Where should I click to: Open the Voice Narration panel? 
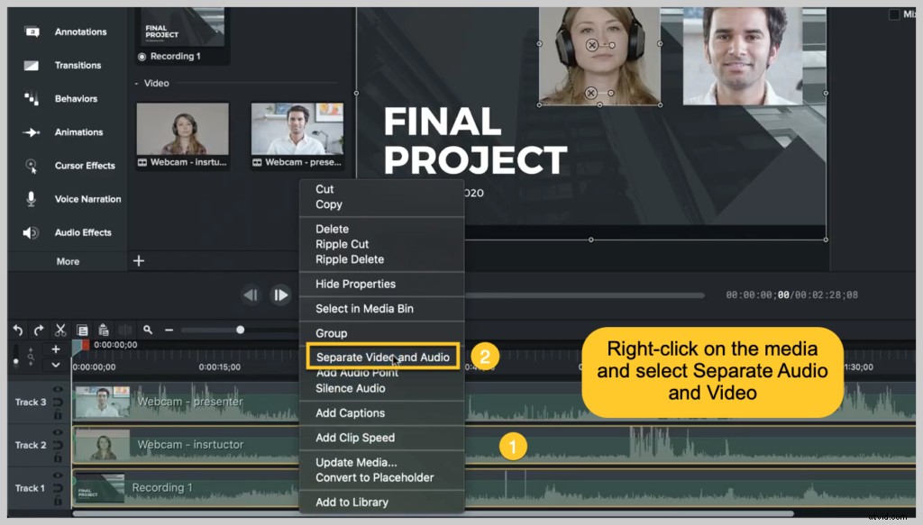(x=83, y=198)
